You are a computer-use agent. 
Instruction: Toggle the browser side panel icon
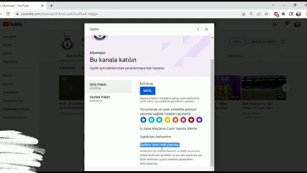point(291,14)
